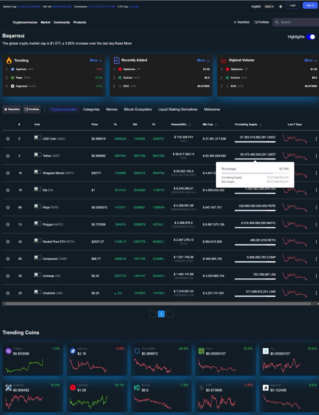319x415 pixels.
Task: Switch to the Categories tab
Action: [91, 109]
